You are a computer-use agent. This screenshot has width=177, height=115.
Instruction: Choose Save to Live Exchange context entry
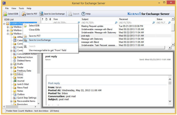pos(50,40)
